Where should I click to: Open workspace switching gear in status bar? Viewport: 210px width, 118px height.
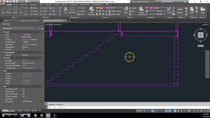(189, 111)
